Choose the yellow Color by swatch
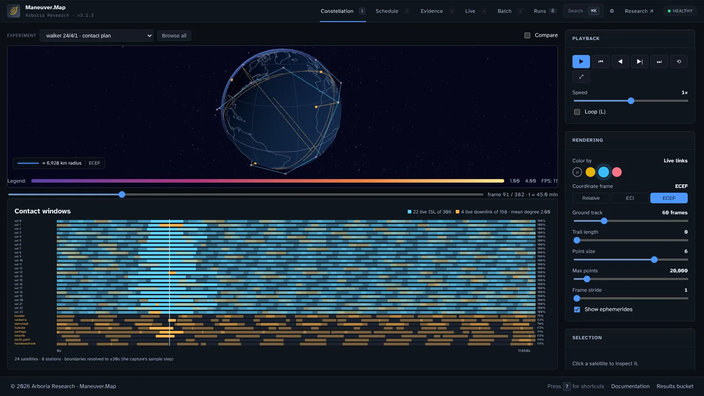This screenshot has height=396, width=704. [x=590, y=172]
